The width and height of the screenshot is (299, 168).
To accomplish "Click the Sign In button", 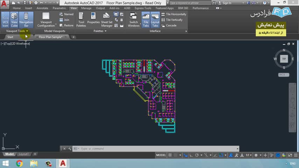I will coord(227,3).
